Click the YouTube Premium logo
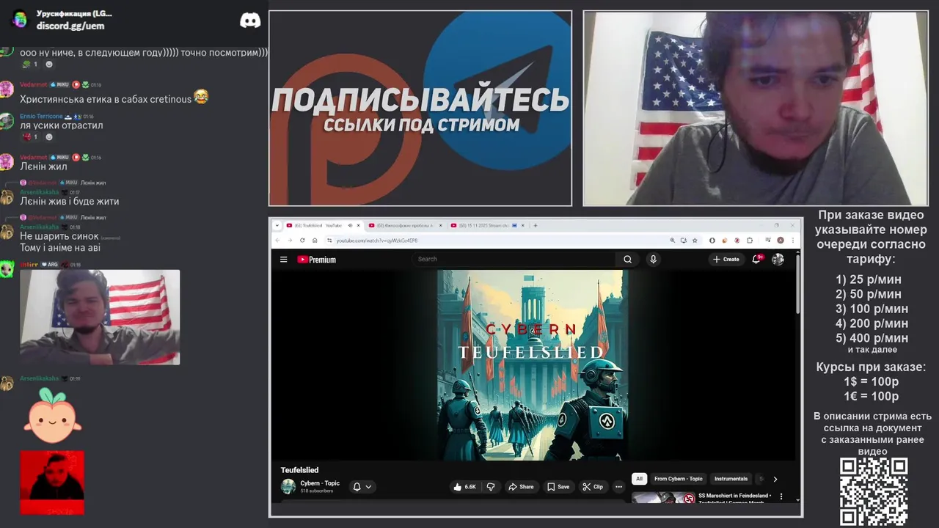 pyautogui.click(x=316, y=259)
